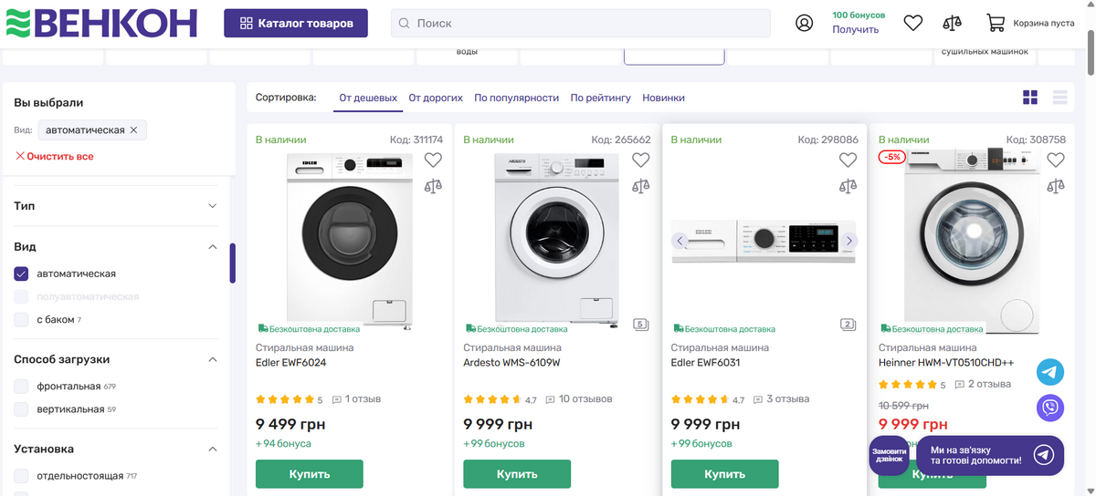1096x496 pixels.
Task: Open 10 отзывов for Ardesto
Action: tap(578, 399)
